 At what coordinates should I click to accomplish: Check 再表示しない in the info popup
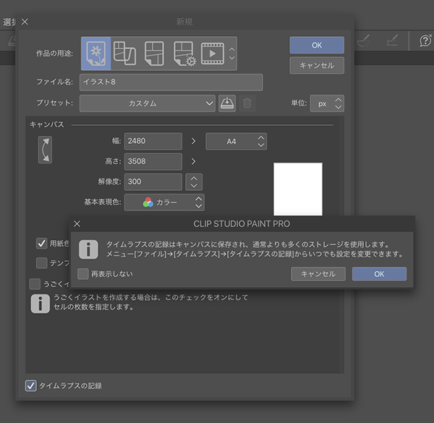click(x=83, y=274)
